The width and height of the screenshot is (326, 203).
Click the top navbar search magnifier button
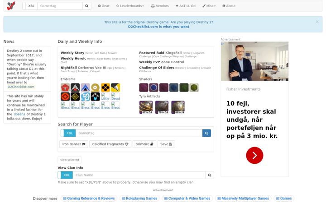(86, 6)
